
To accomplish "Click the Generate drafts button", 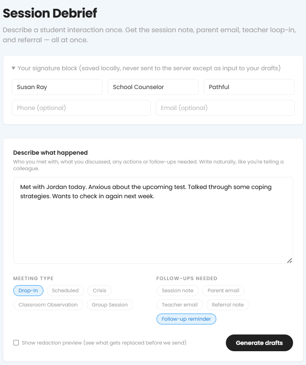I will point(259,343).
